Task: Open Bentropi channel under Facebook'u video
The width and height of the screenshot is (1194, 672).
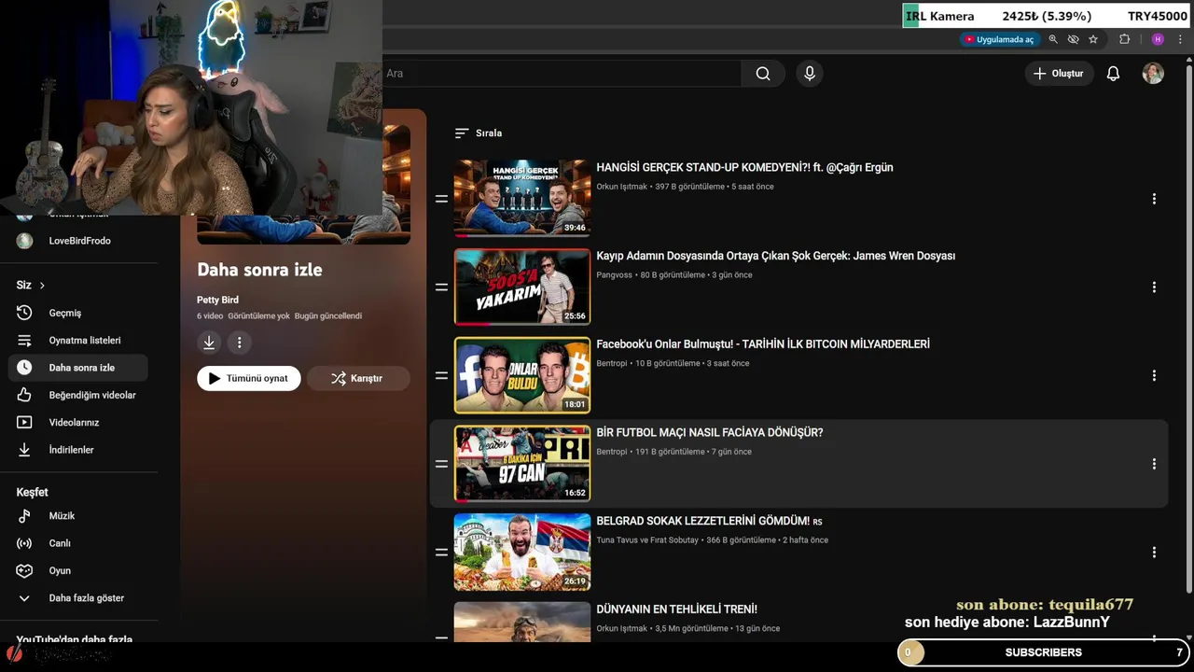Action: (x=612, y=364)
